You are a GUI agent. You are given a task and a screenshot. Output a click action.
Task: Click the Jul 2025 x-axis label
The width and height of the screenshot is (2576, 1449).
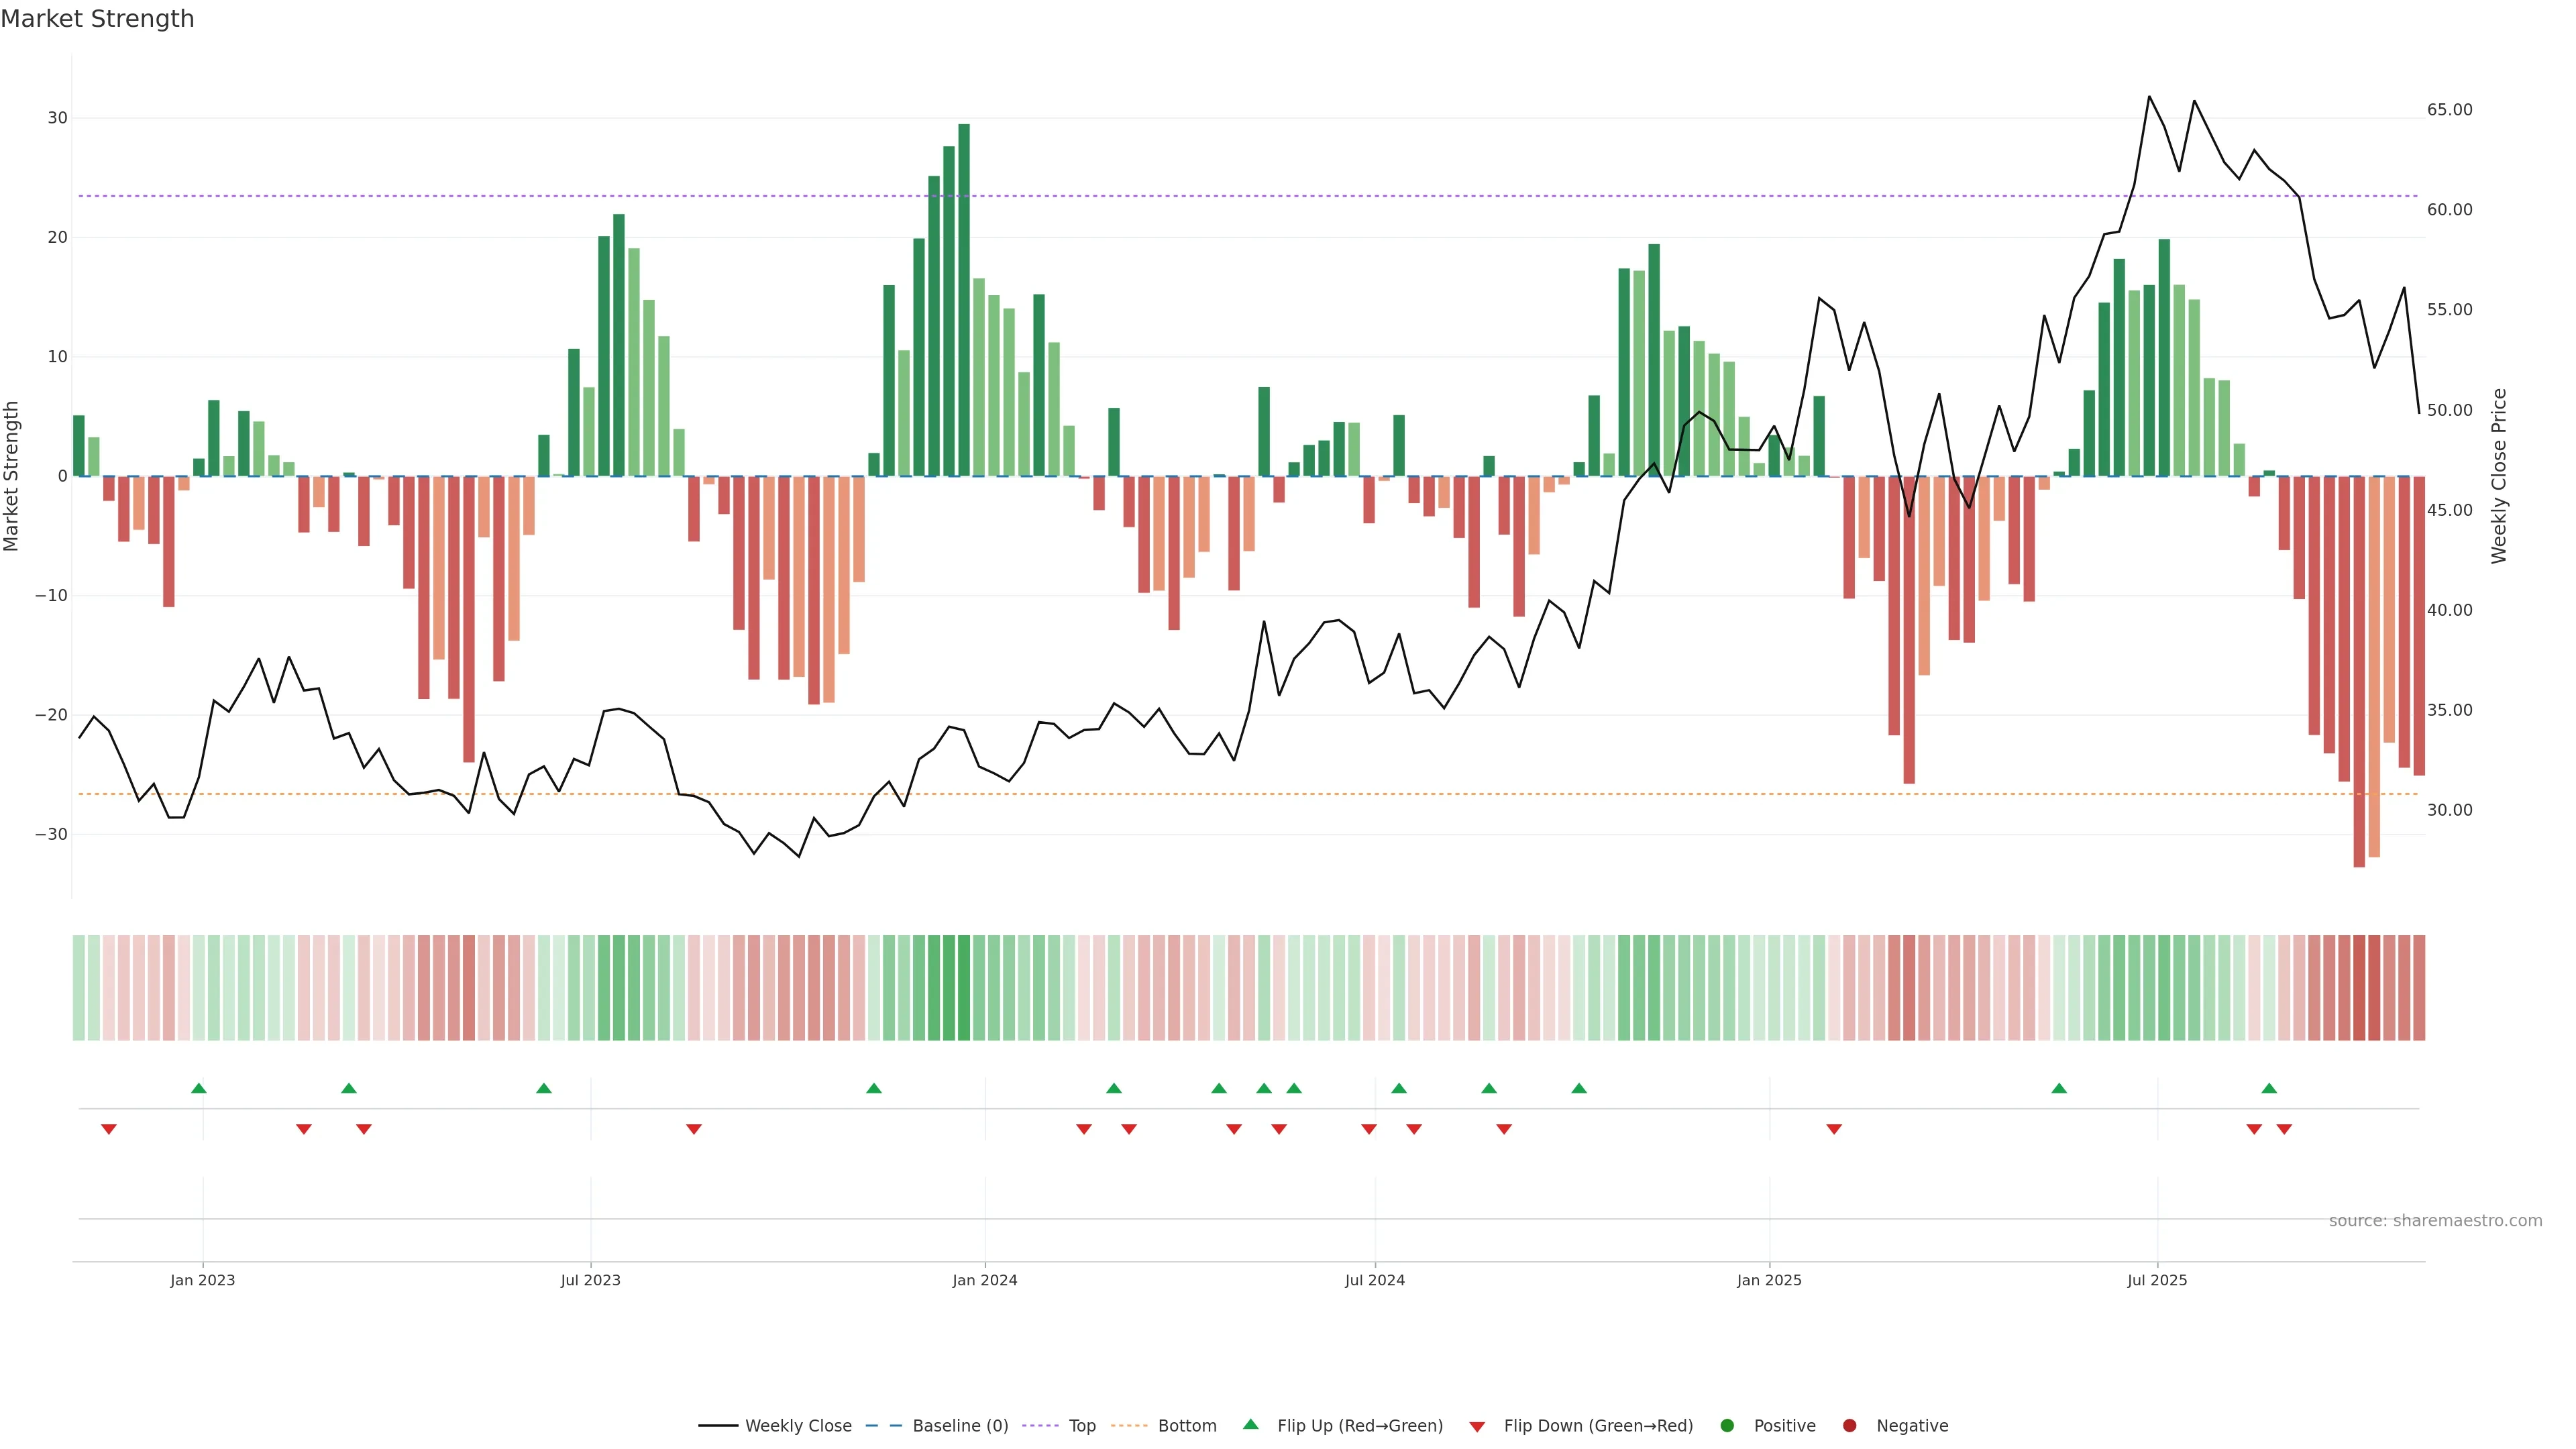[2157, 1280]
